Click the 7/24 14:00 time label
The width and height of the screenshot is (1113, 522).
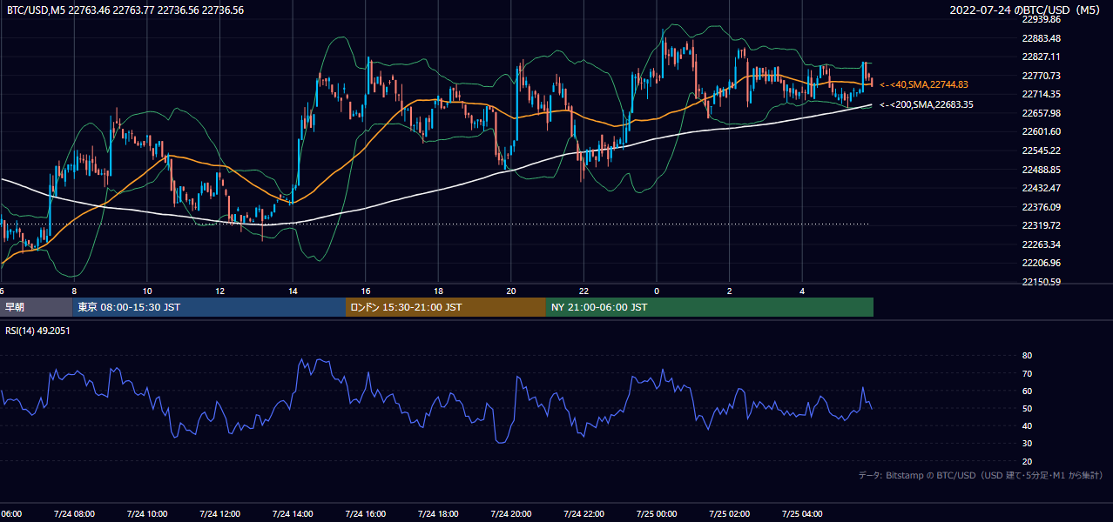coord(293,514)
